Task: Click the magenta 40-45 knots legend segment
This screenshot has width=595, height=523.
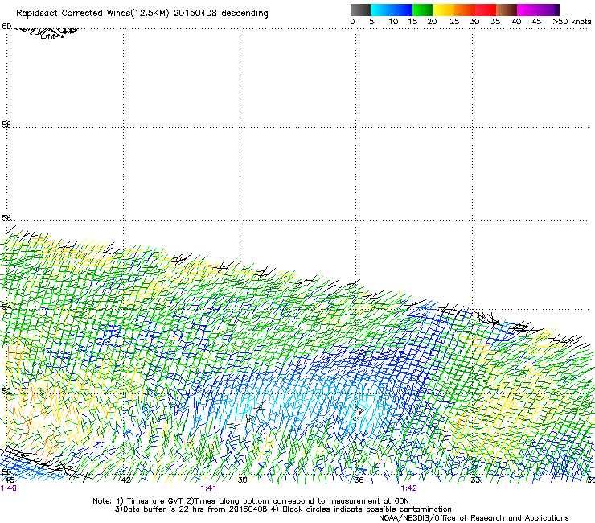Action: tap(527, 10)
